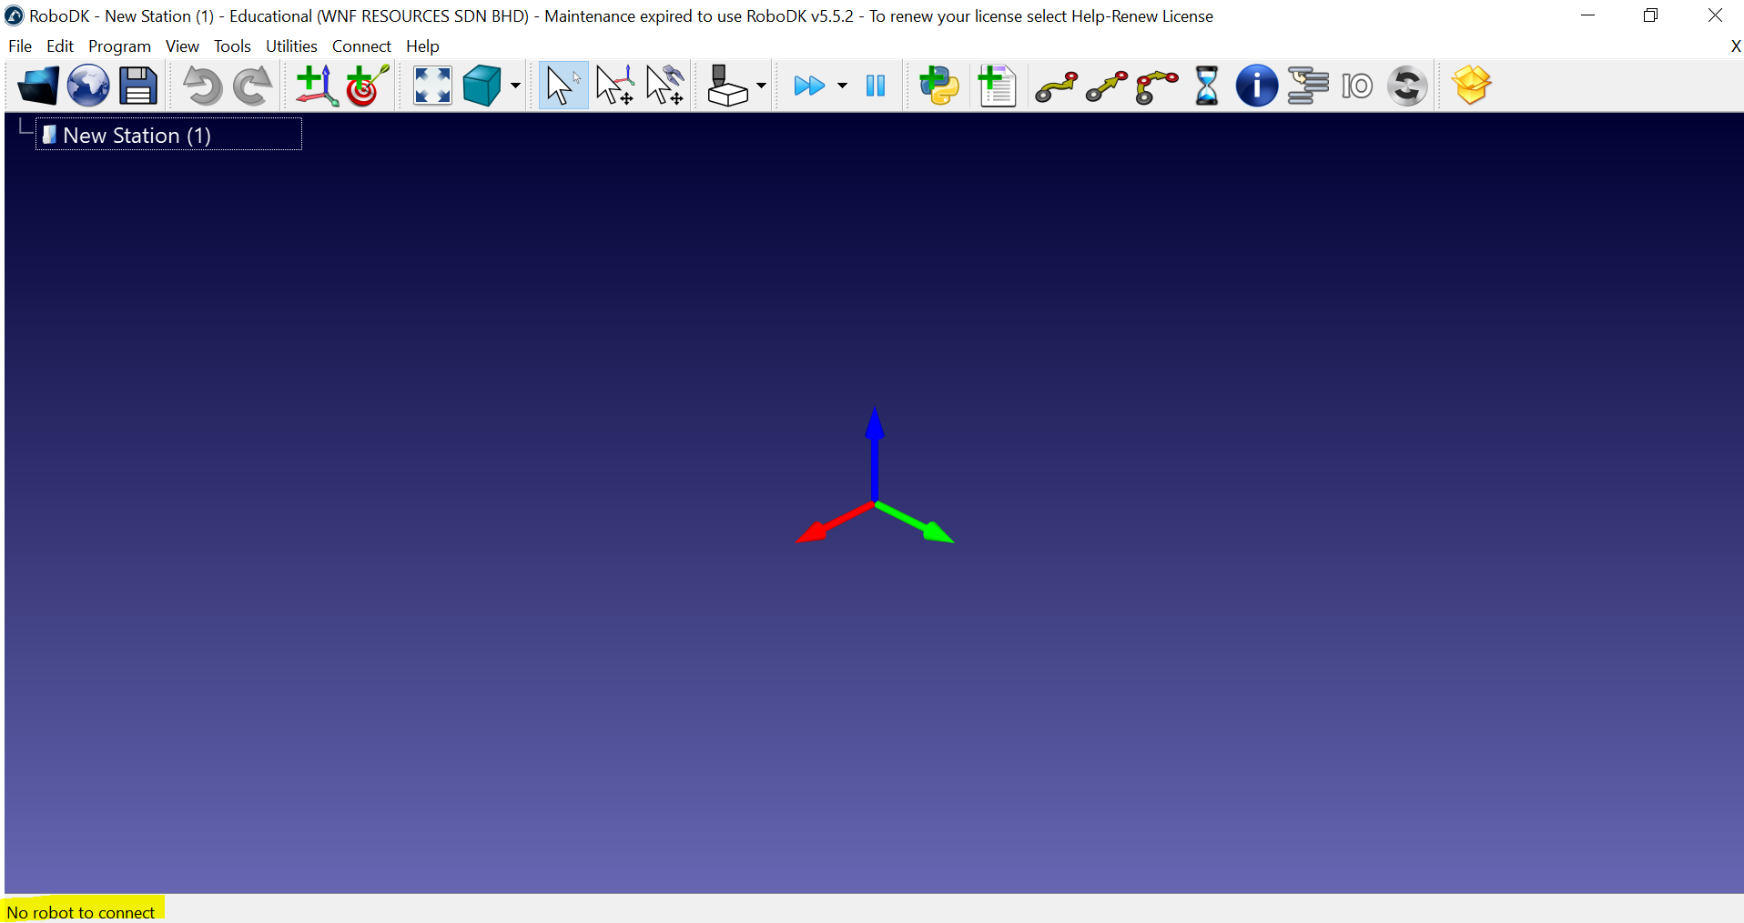
Task: Click the Open file folder icon
Action: click(x=38, y=86)
